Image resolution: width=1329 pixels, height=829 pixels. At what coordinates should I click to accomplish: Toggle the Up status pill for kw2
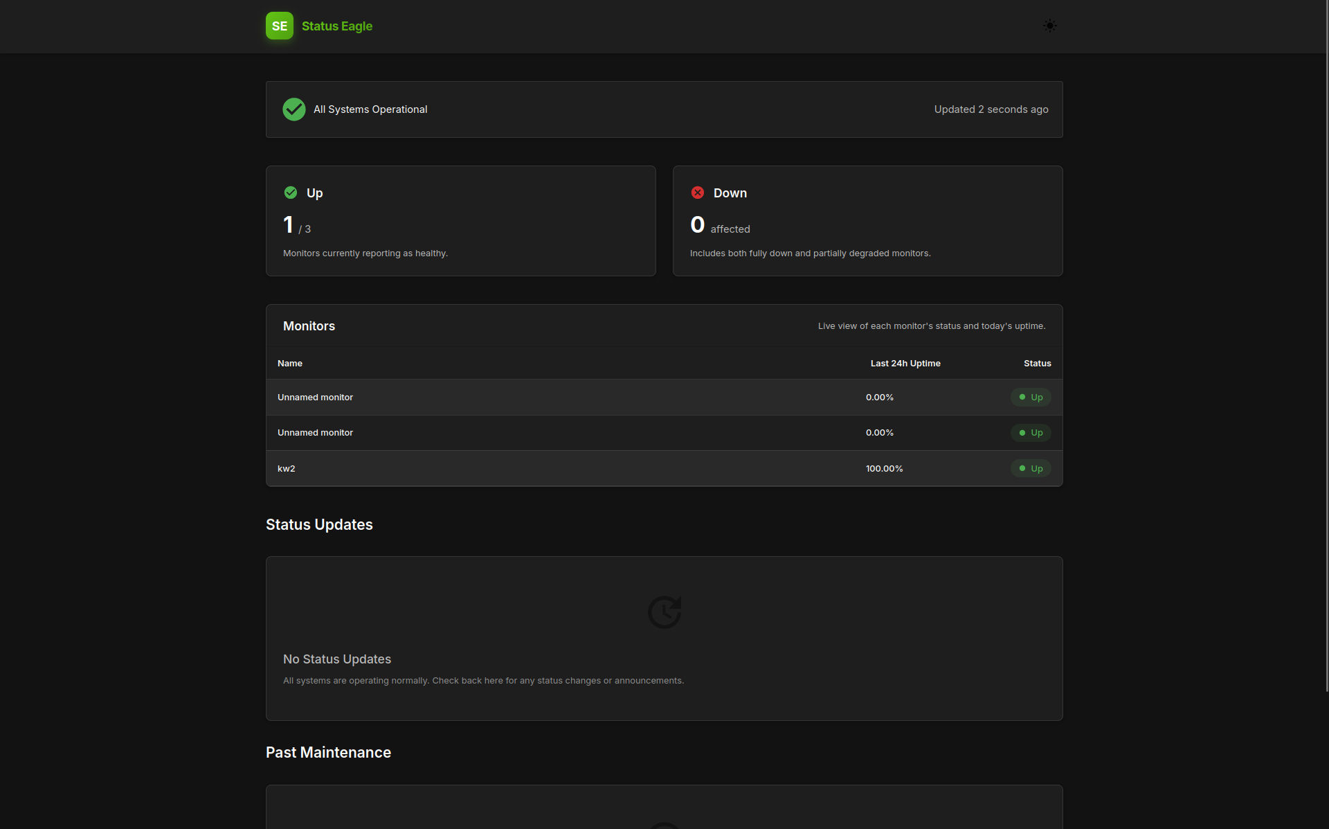pyautogui.click(x=1031, y=468)
